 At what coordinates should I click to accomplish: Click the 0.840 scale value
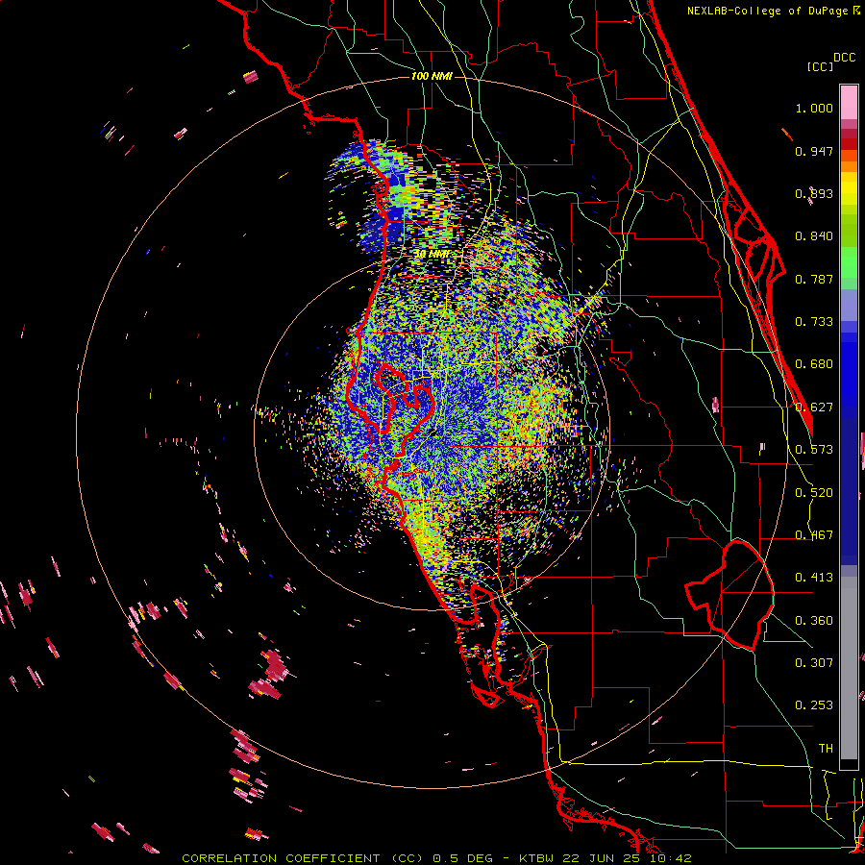click(x=814, y=236)
